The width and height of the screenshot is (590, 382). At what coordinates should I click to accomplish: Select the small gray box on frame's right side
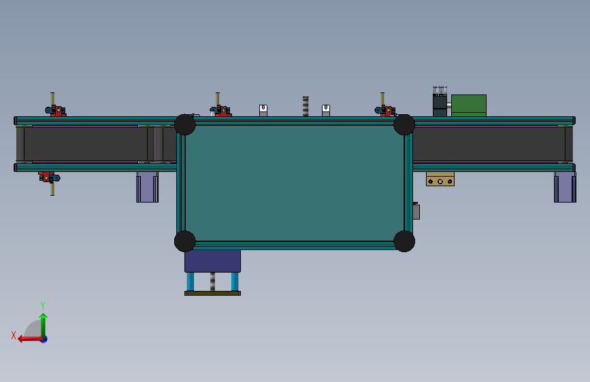[x=416, y=211]
